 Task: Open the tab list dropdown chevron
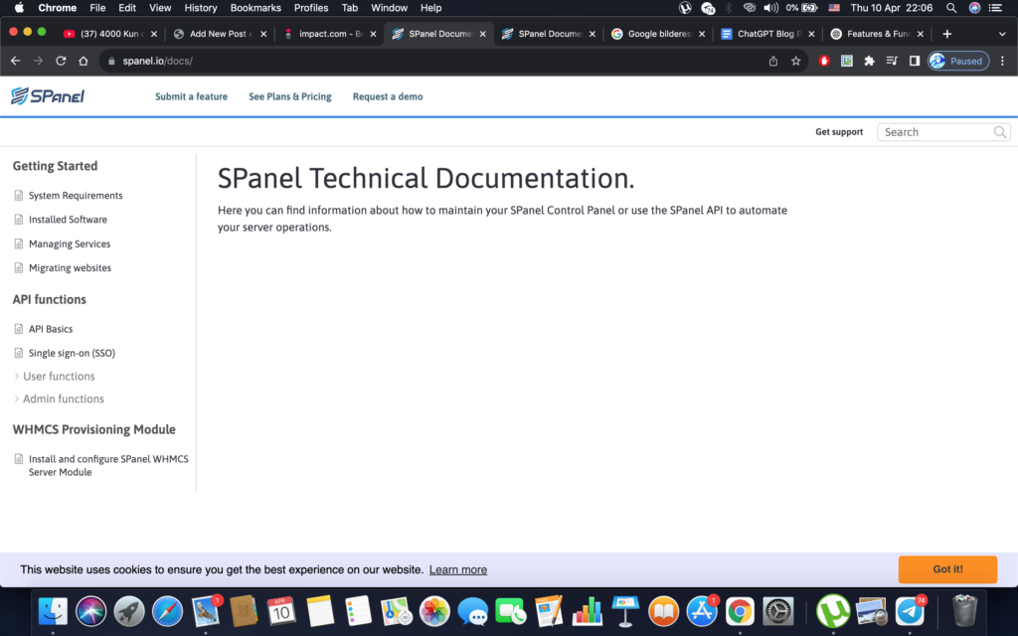[1002, 34]
